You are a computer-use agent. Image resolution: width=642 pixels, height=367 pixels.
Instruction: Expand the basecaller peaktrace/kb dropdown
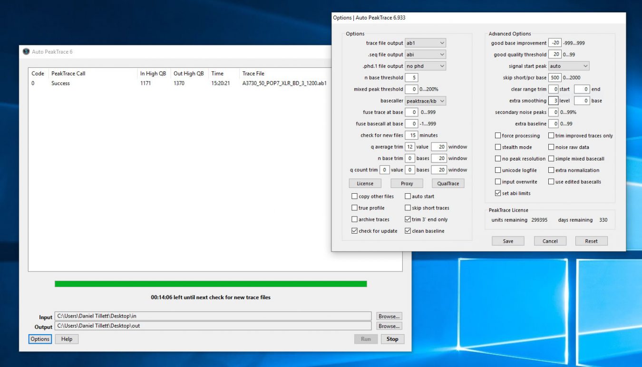pos(425,101)
